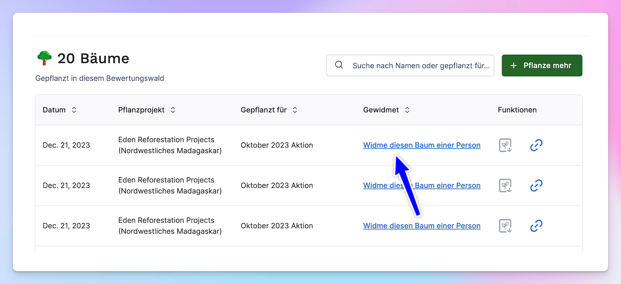Focus the Suche nach Namen search field
The height and width of the screenshot is (284, 621).
coord(421,66)
